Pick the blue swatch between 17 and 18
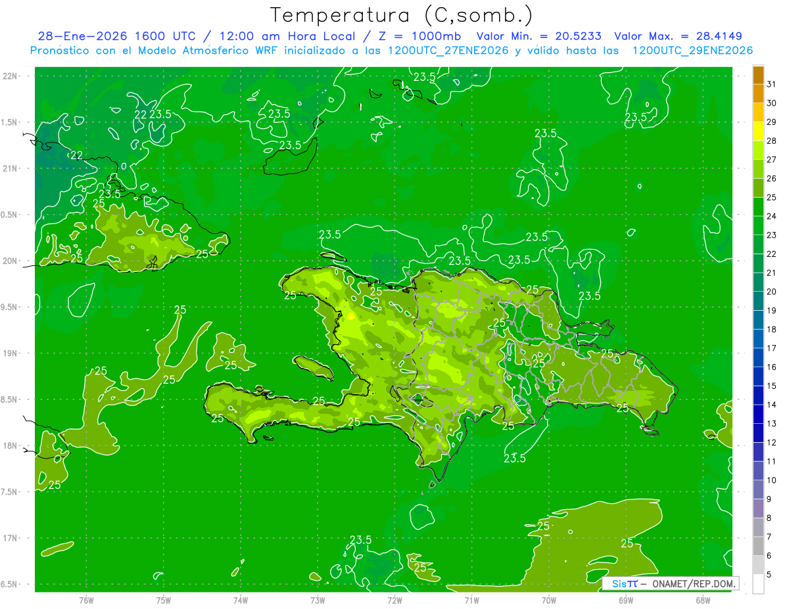The width and height of the screenshot is (789, 609). click(758, 339)
